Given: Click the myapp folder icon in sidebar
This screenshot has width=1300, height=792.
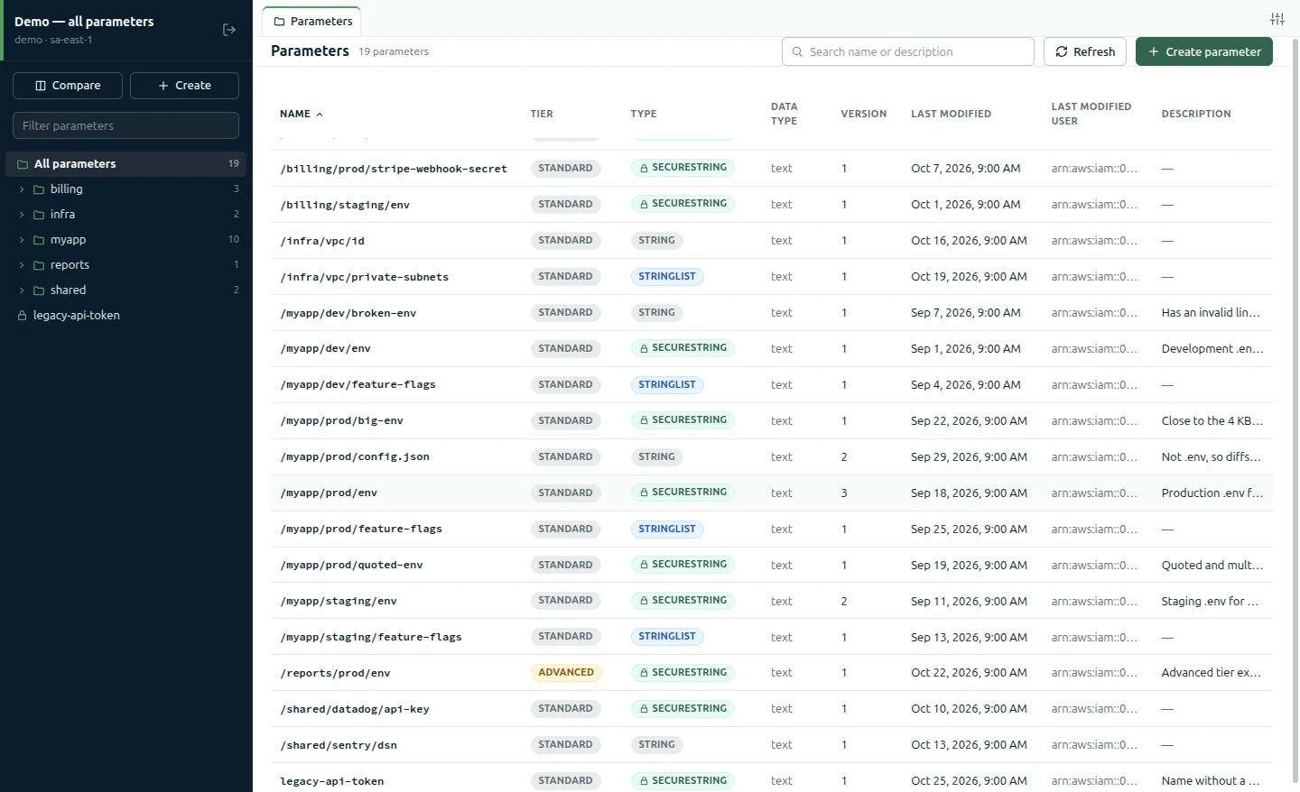Looking at the screenshot, I should [x=39, y=240].
